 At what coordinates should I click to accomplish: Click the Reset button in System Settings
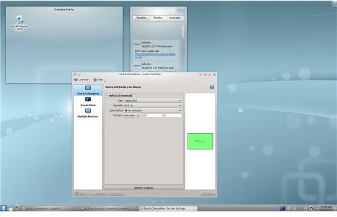[x=117, y=194]
